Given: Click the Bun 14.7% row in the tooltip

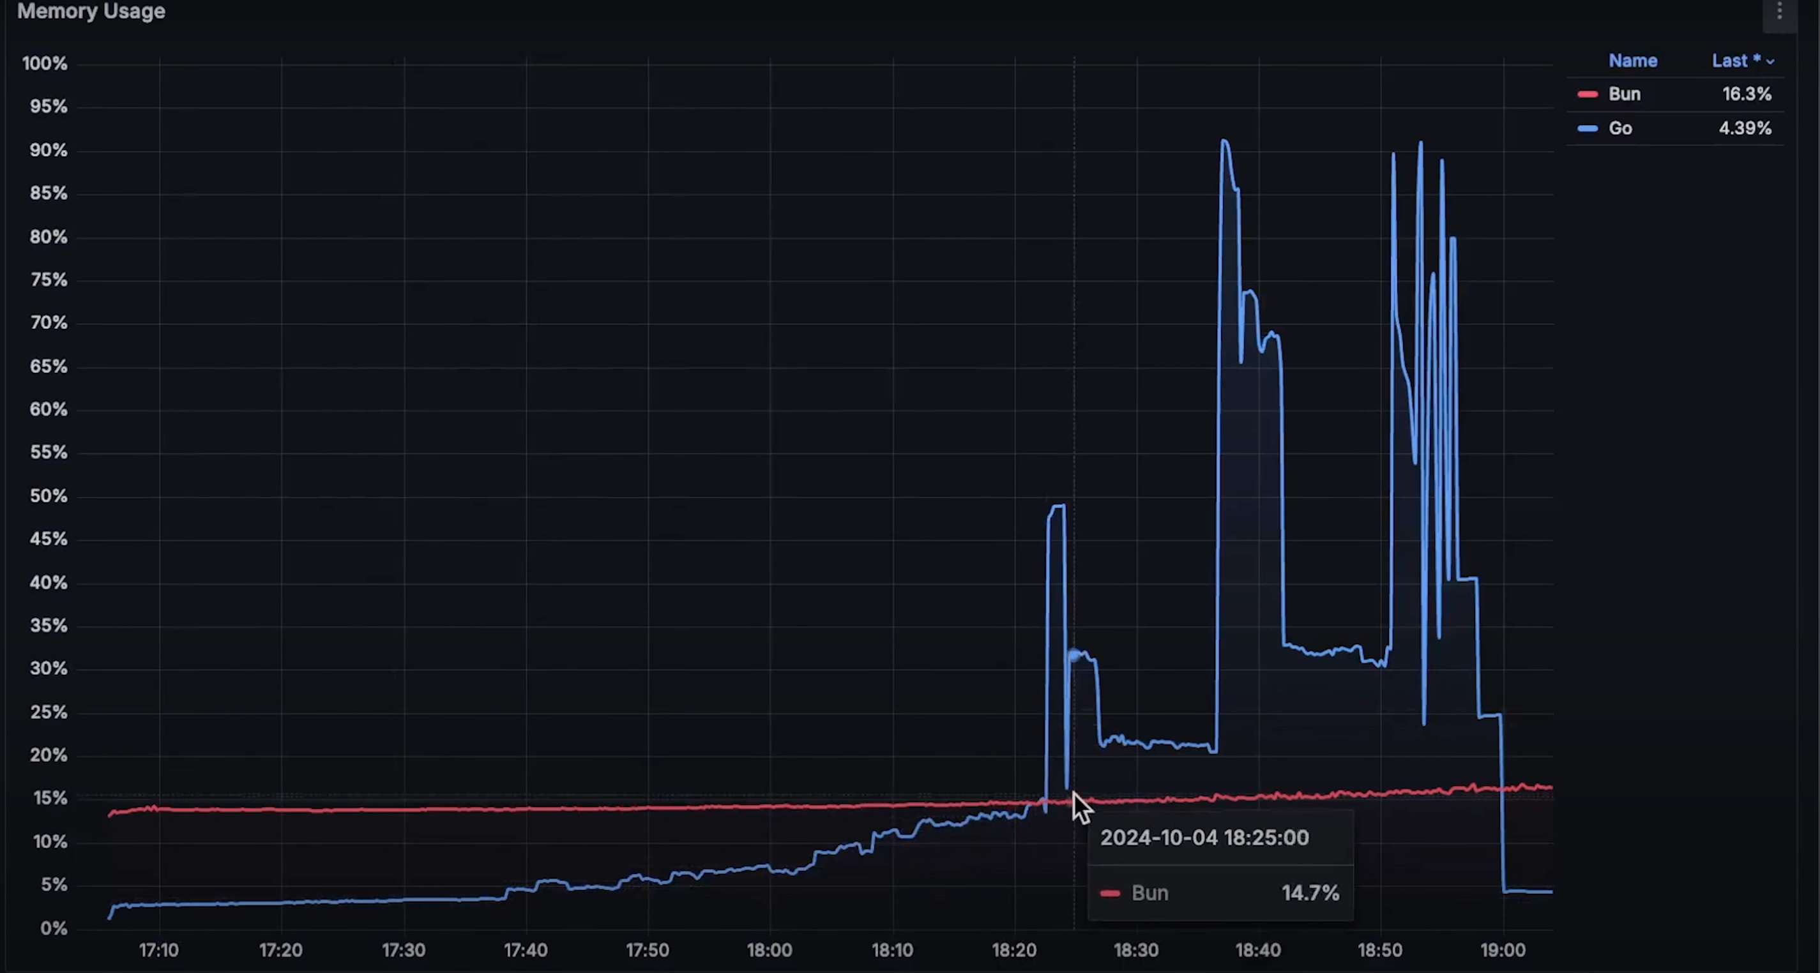Looking at the screenshot, I should 1220,893.
